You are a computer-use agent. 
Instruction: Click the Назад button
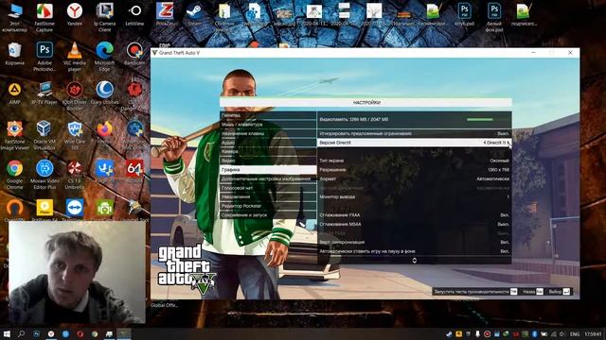click(532, 292)
